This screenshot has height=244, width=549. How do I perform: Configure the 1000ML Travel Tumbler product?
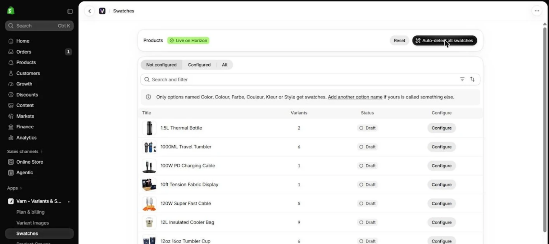(441, 147)
